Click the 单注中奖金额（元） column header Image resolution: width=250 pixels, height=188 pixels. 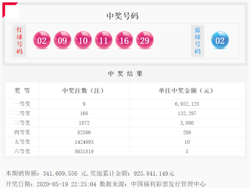pos(186,91)
